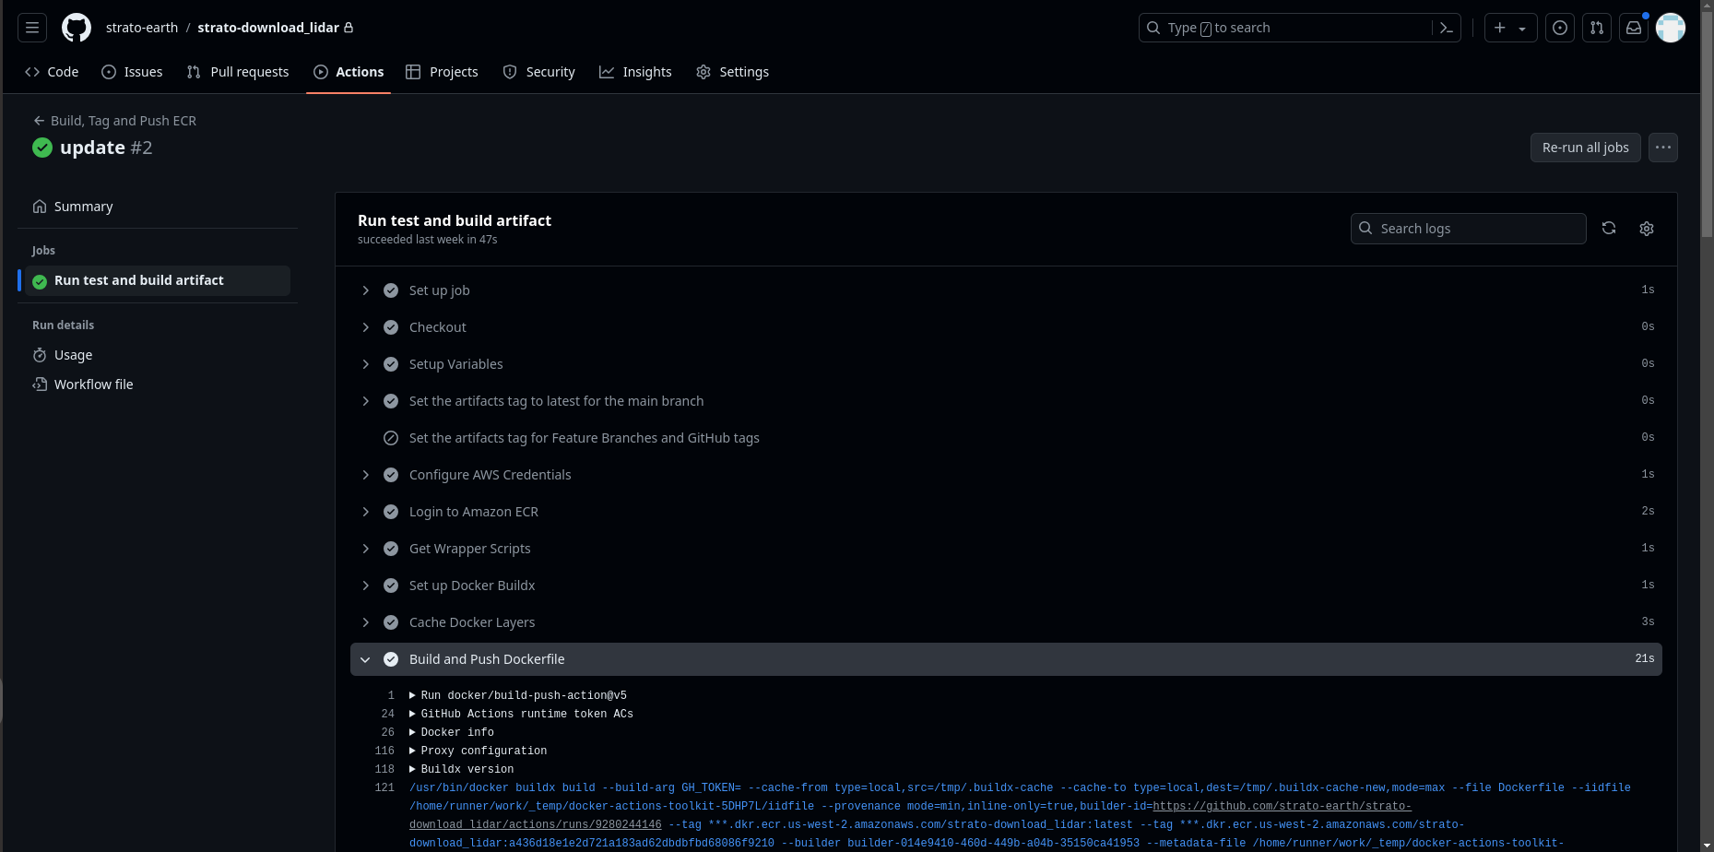This screenshot has height=852, width=1714.
Task: Expand Configure AWS Credentials step
Action: (1006, 475)
